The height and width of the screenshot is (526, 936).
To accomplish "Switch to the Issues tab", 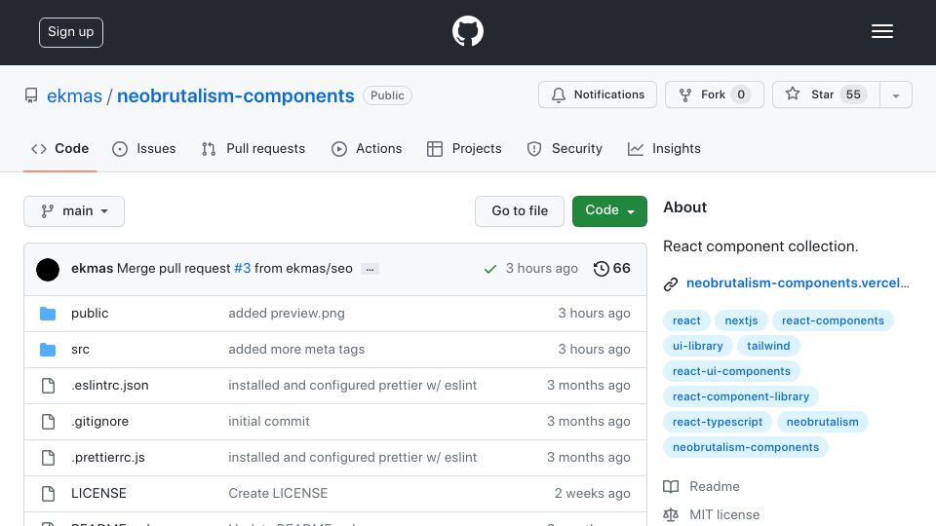I will [144, 148].
